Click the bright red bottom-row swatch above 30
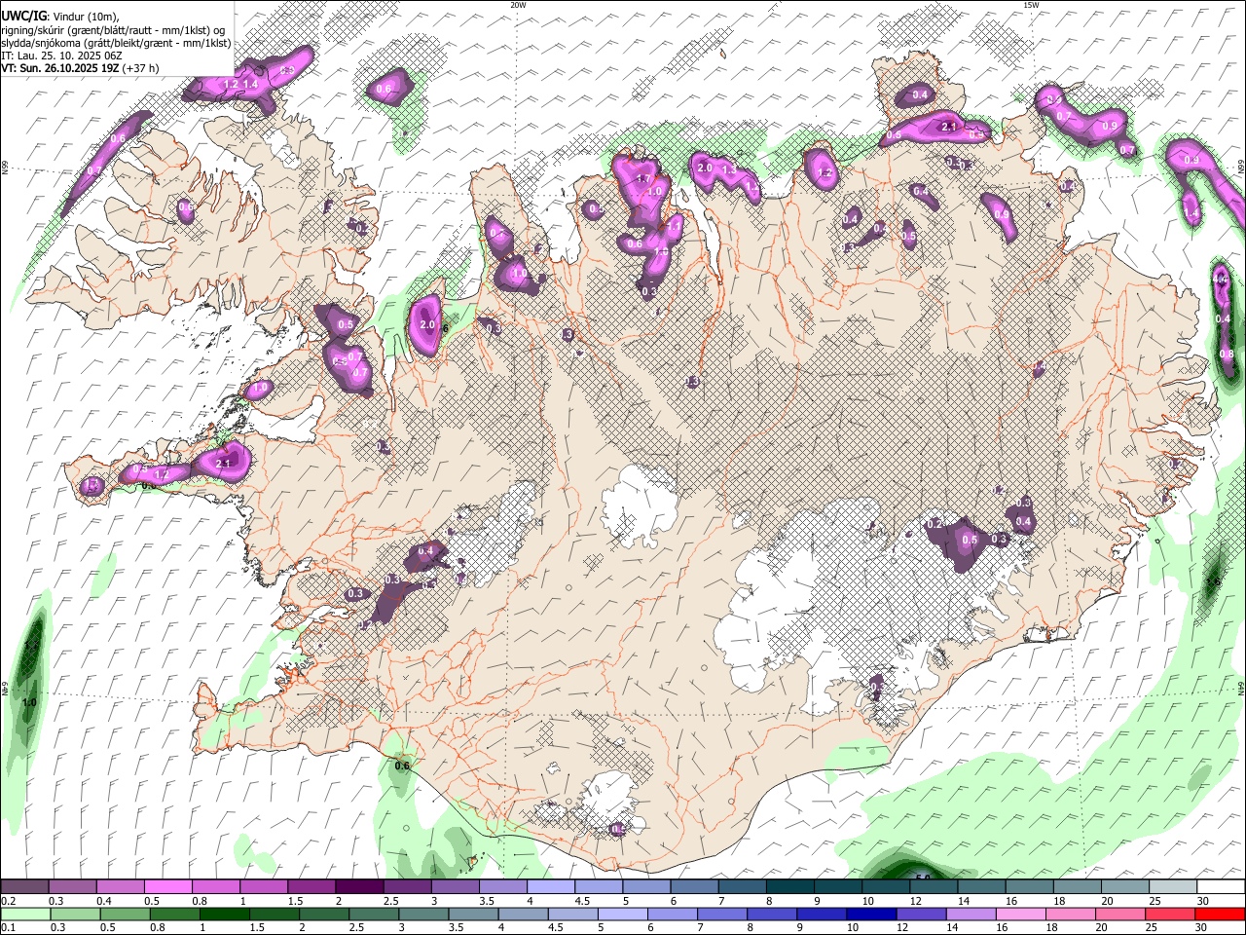The height and width of the screenshot is (935, 1246). (1220, 914)
